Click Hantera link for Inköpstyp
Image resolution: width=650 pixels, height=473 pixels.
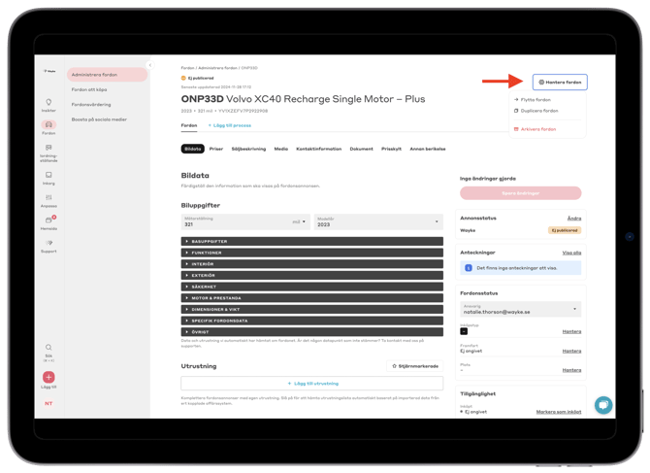pyautogui.click(x=571, y=331)
